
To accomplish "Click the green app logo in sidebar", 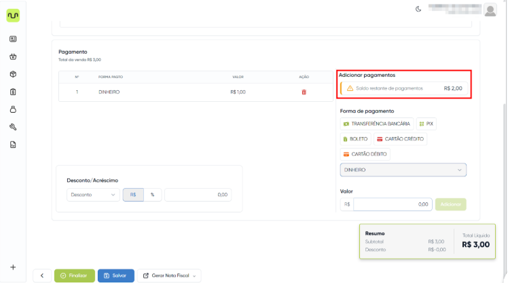I will tap(13, 15).
